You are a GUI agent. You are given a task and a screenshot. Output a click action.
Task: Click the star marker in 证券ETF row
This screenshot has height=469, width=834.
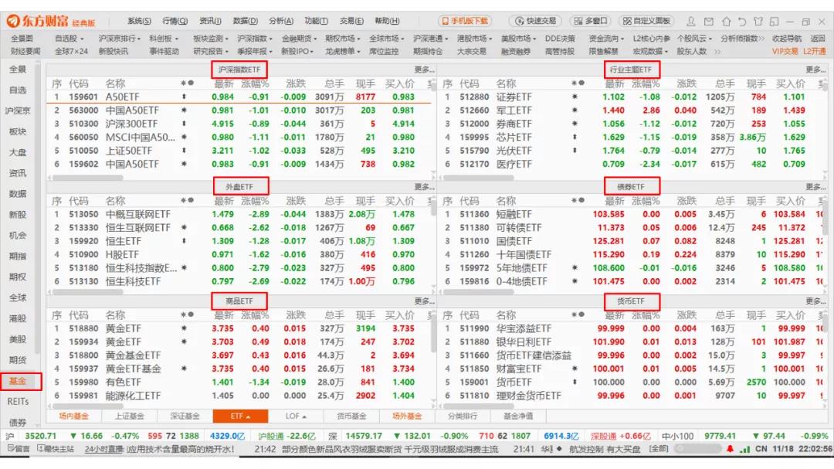tap(575, 97)
